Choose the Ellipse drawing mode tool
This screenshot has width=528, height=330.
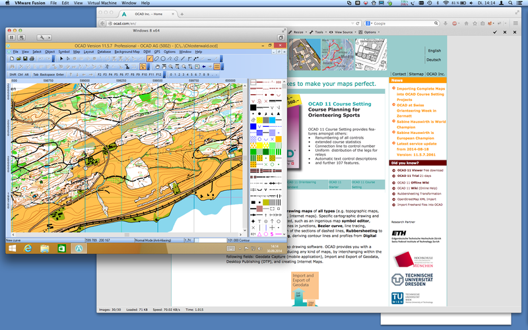(156, 59)
